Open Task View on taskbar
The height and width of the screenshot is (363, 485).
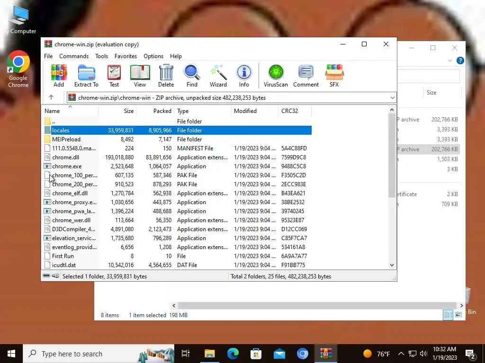tap(186, 354)
